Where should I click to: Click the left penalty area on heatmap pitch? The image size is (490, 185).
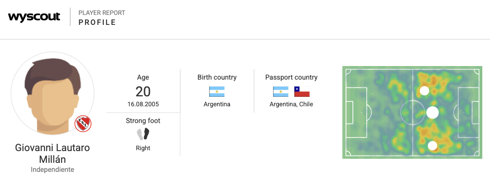tap(355, 112)
